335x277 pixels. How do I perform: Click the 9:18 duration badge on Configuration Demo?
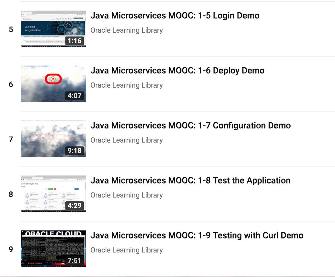(75, 151)
